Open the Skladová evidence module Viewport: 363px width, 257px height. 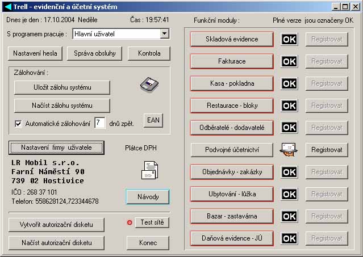point(232,39)
